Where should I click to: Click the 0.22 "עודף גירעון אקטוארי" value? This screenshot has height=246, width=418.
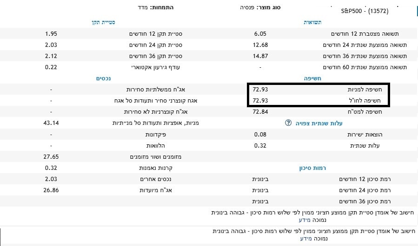pos(51,67)
